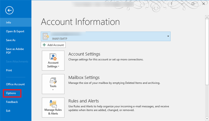Click the back arrow circle icon
Screen dimensions: 209x121
(x=9, y=11)
